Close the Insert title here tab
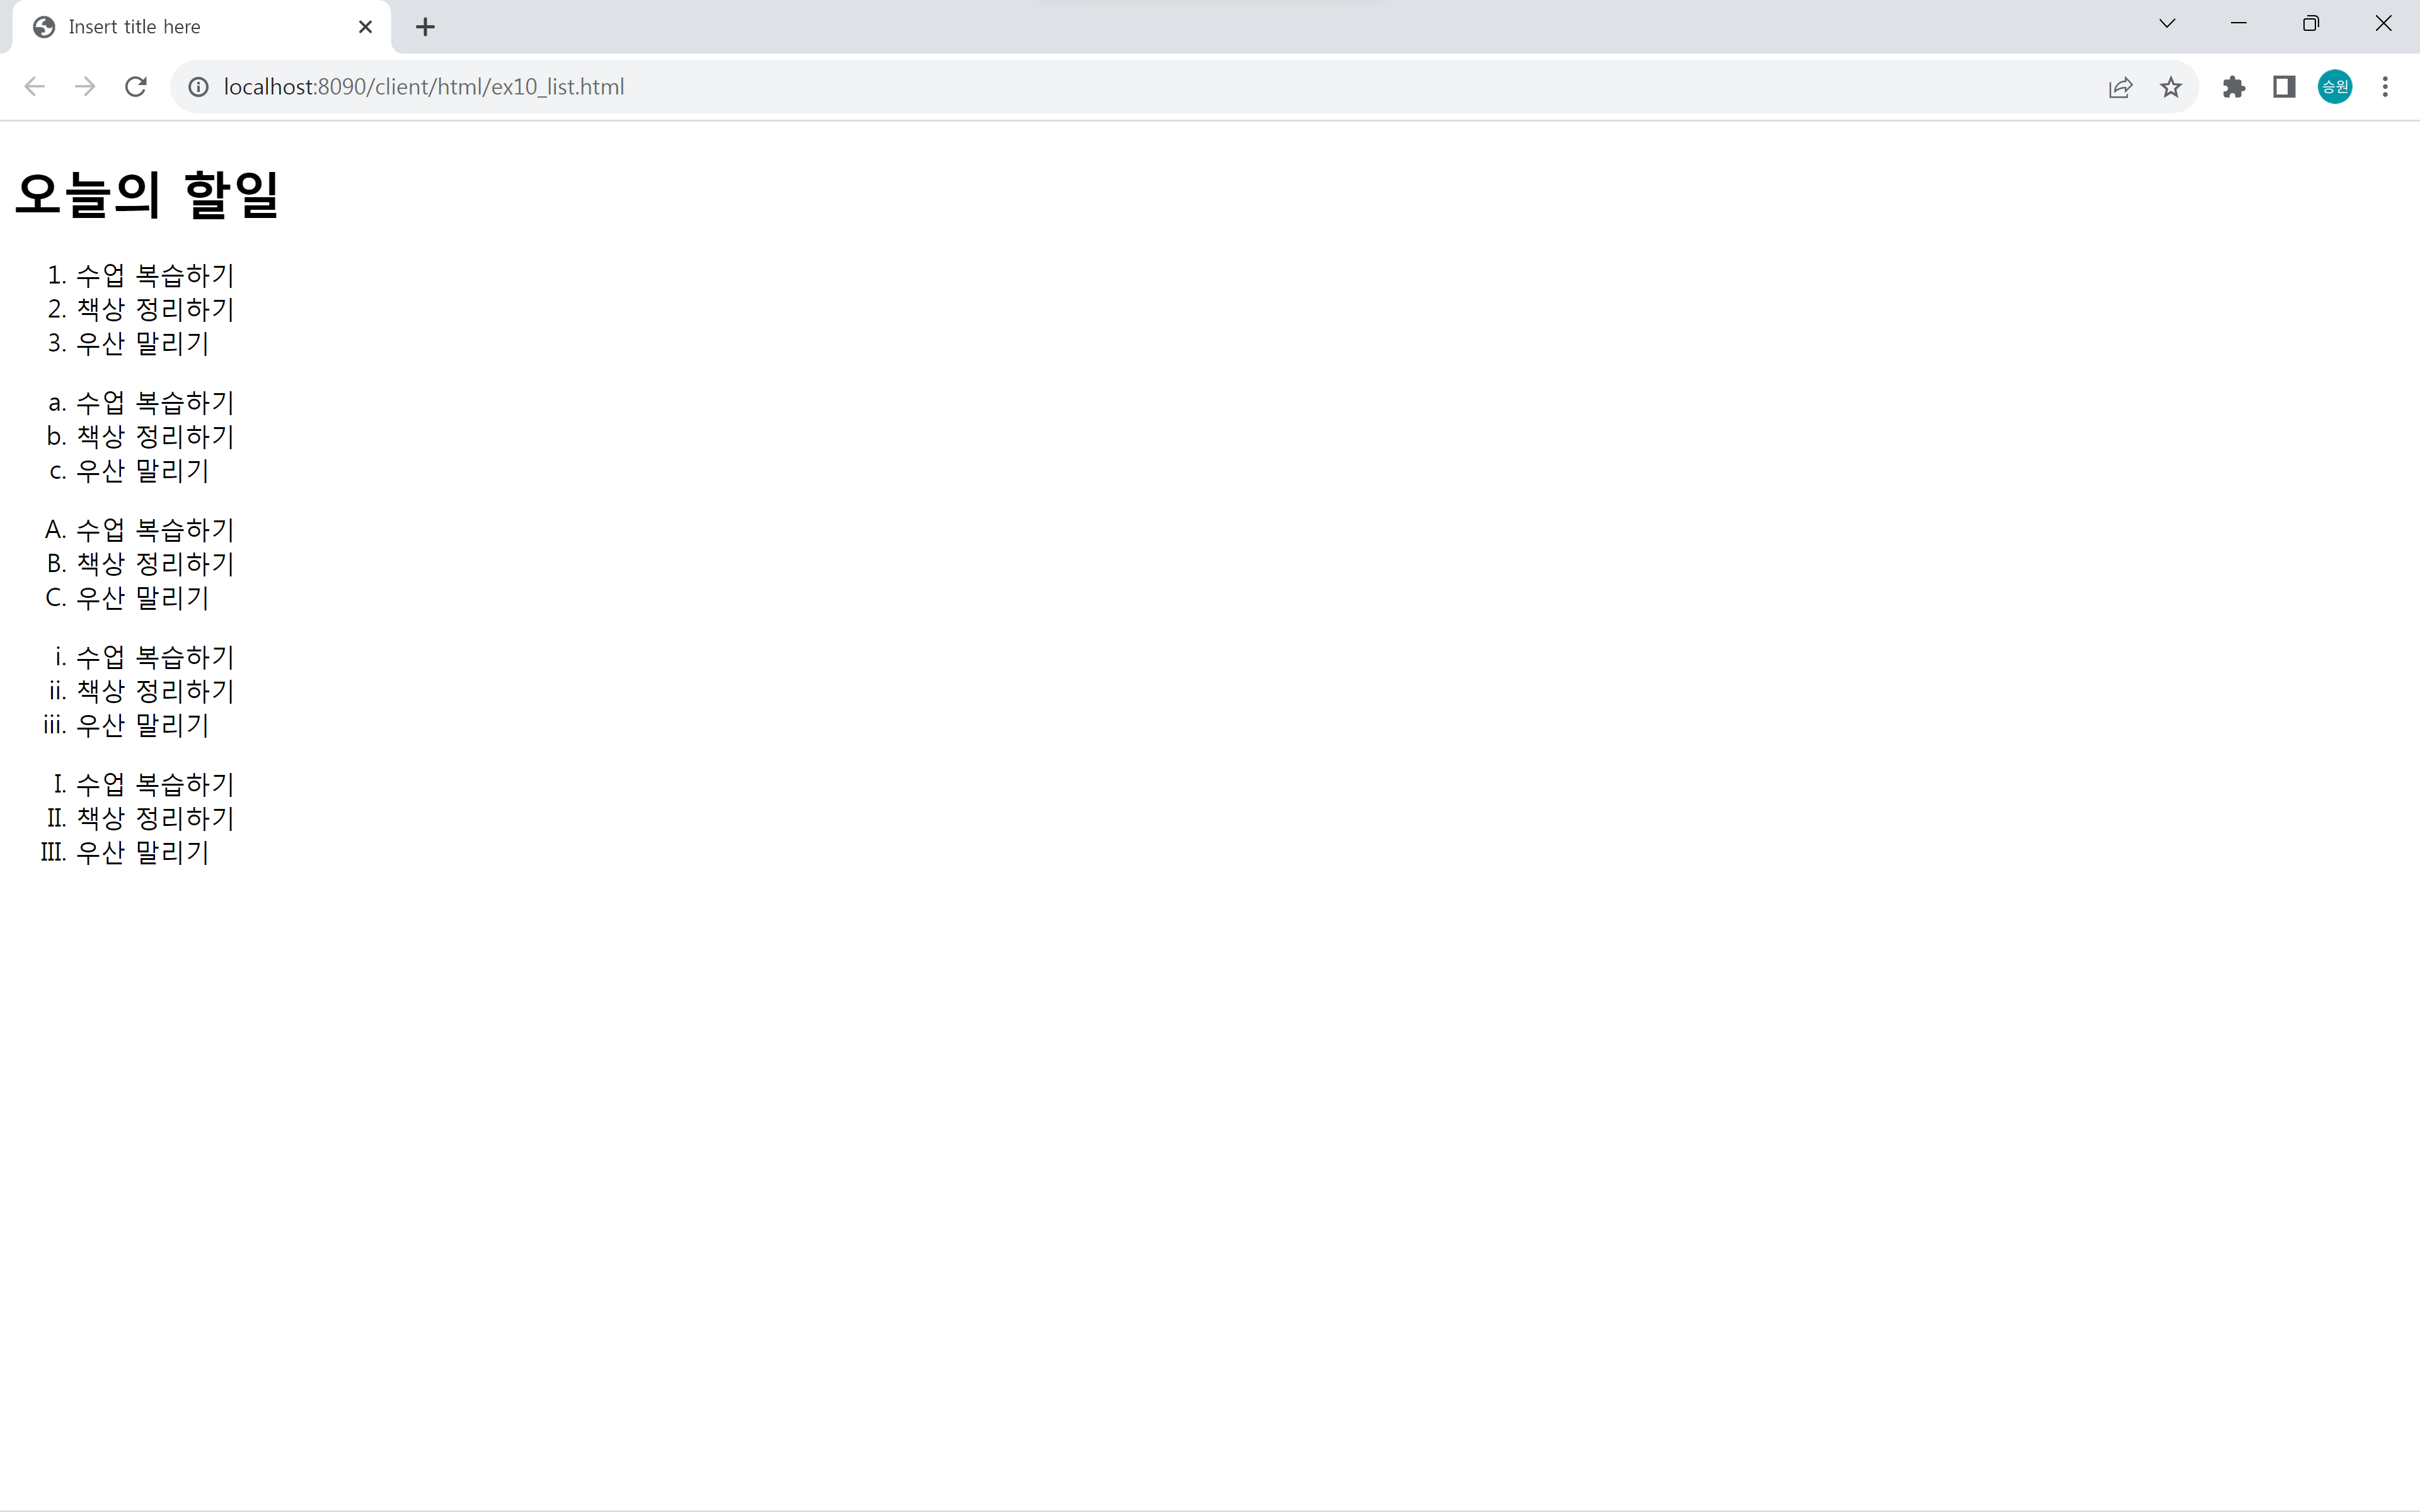The height and width of the screenshot is (1512, 2420). 365,27
